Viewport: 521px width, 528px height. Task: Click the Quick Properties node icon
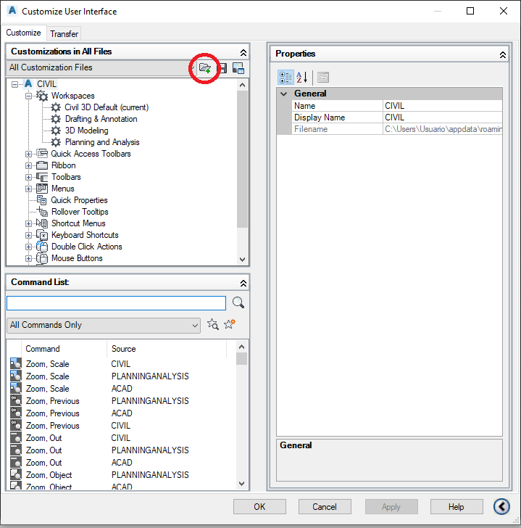pos(42,200)
